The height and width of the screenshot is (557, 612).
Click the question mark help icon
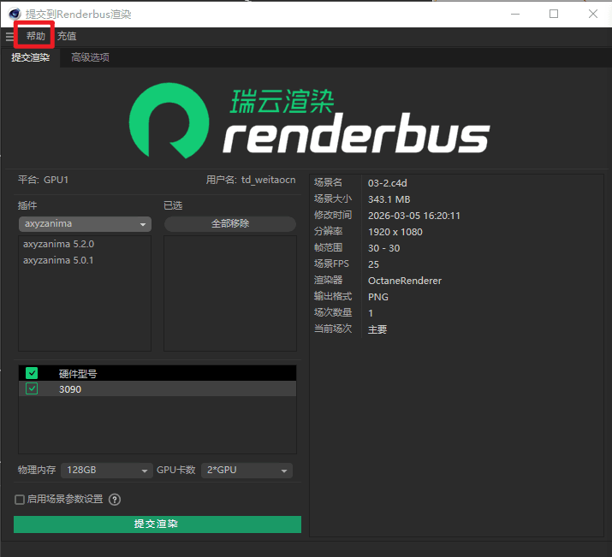pos(115,500)
